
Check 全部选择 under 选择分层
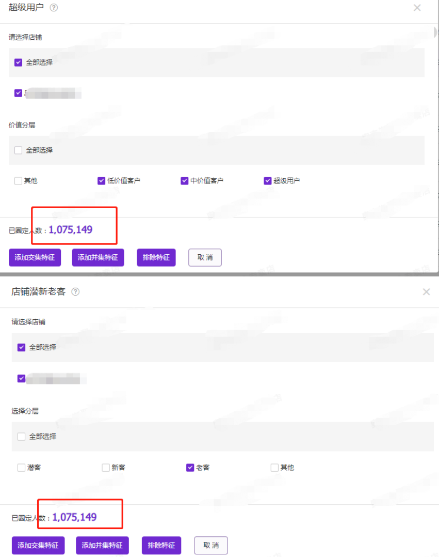[x=21, y=436]
